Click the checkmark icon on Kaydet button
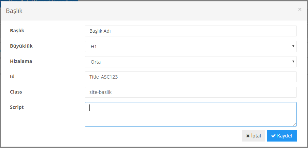Image resolution: width=308 pixels, height=148 pixels. (273, 136)
